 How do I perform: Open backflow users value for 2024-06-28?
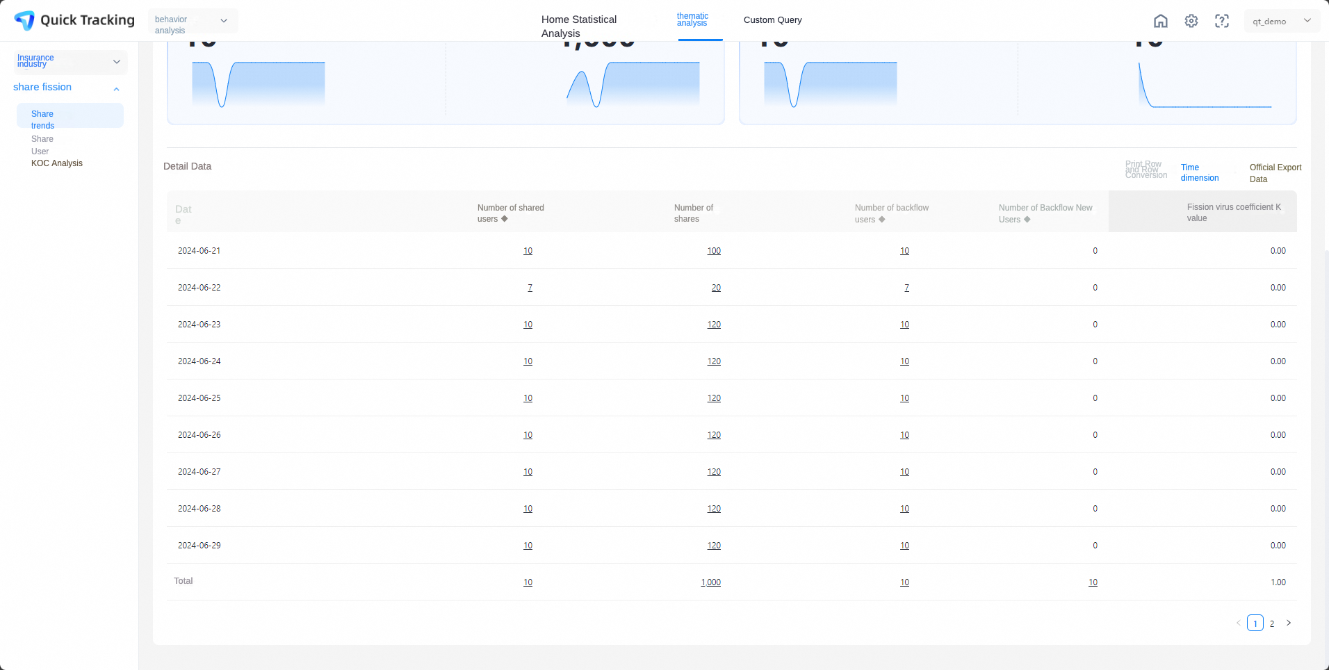904,509
